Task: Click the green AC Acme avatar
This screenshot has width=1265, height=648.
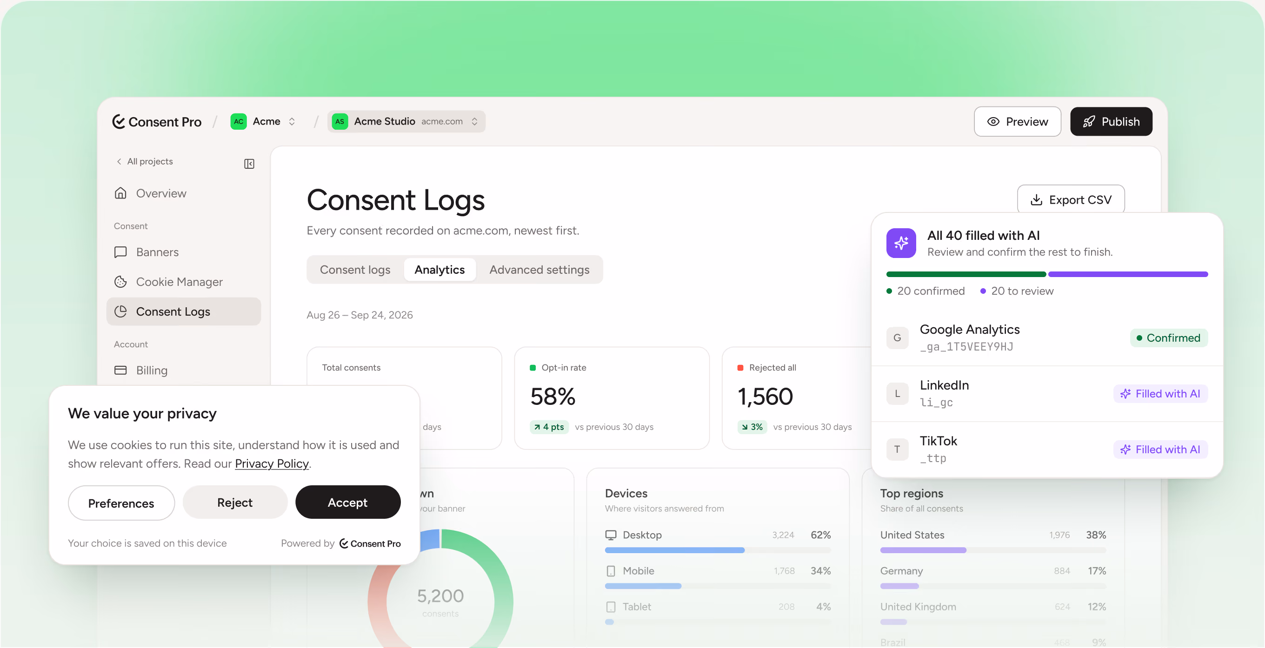Action: coord(239,121)
